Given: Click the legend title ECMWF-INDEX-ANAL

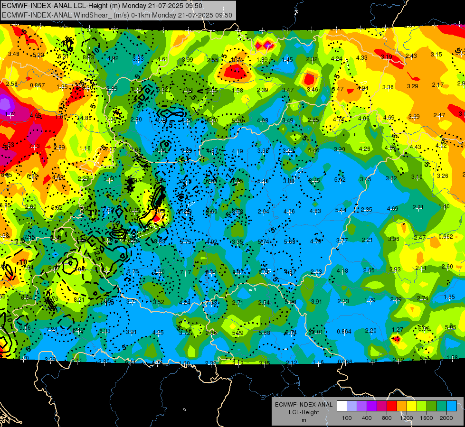Looking at the screenshot, I should pyautogui.click(x=304, y=405).
